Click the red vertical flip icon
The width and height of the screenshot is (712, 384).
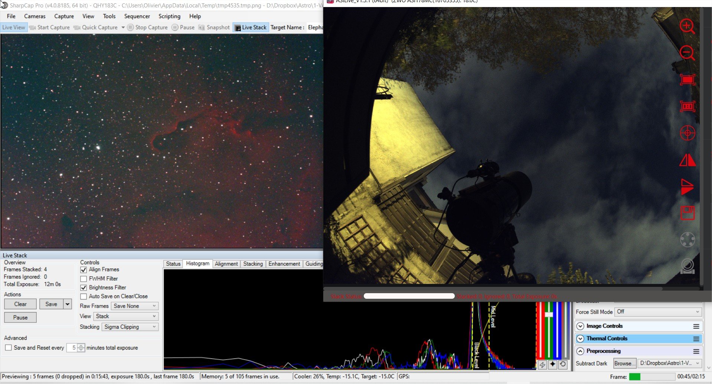point(687,186)
